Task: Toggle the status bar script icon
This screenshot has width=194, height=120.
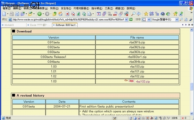Action: click(x=131, y=118)
